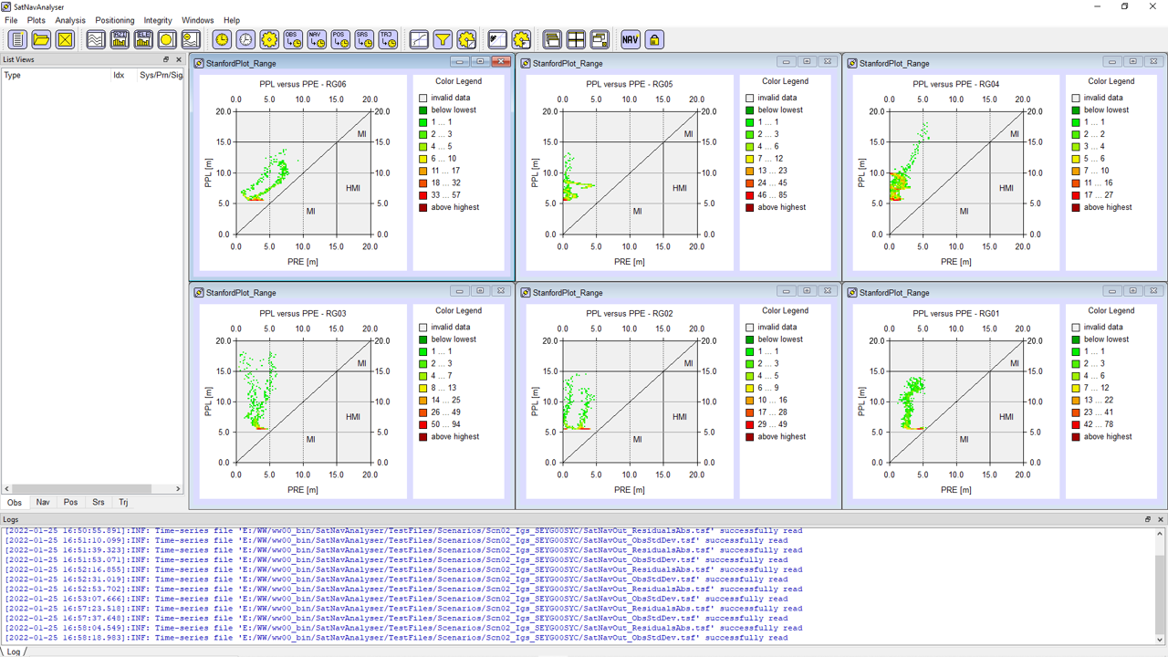
Task: Click the line chart plot icon
Action: [x=419, y=39]
